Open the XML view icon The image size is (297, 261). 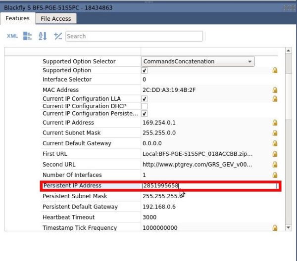coord(12,36)
